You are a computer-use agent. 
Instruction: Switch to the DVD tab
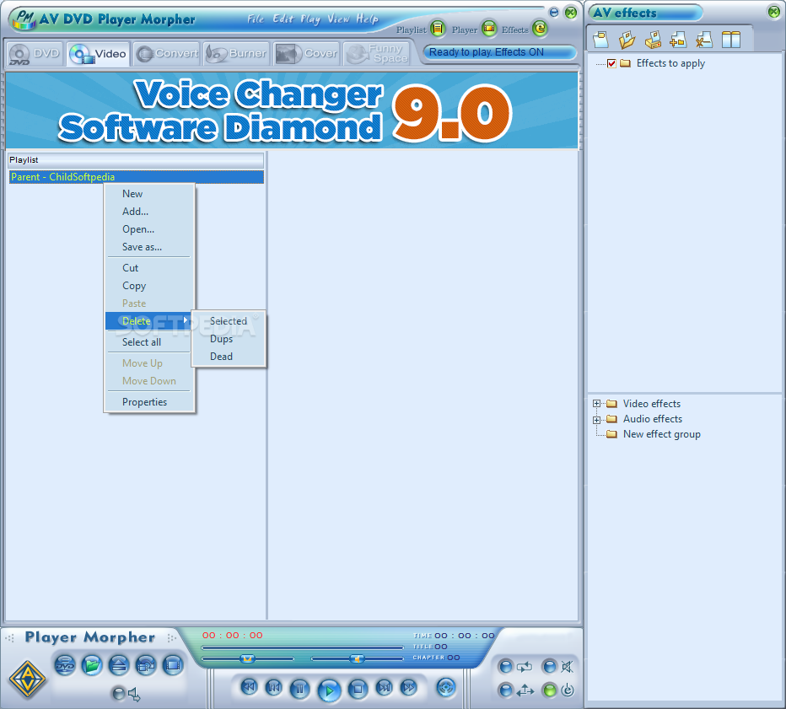coord(35,54)
